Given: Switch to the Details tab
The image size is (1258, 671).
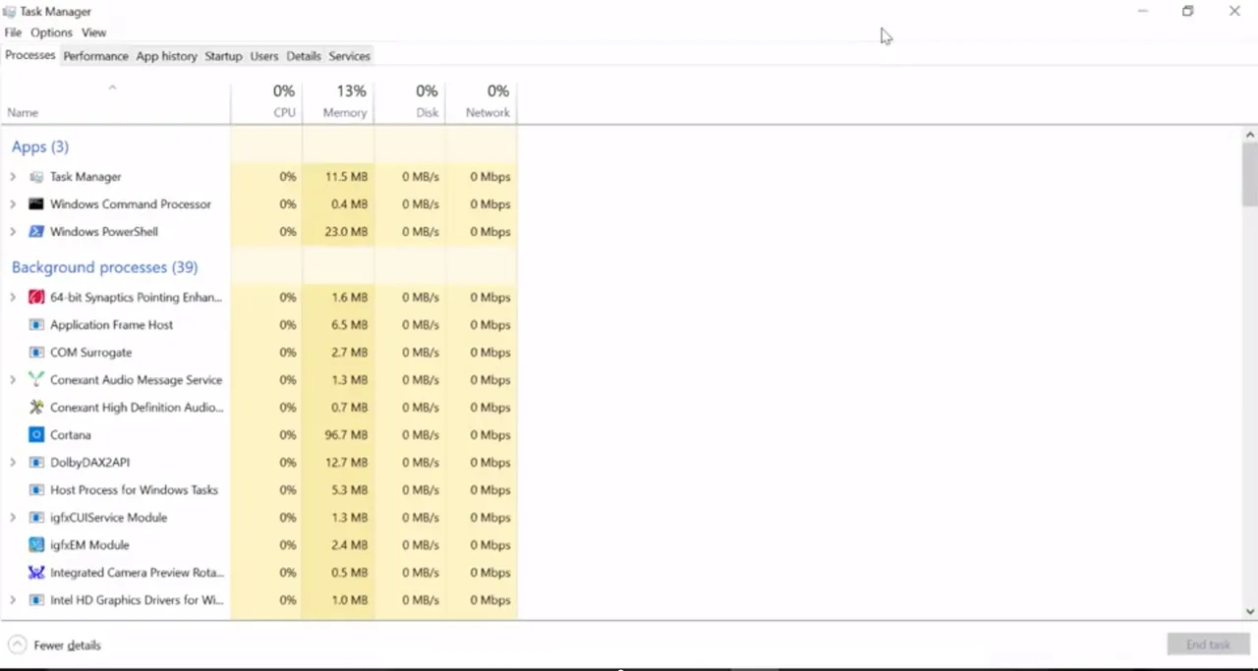Looking at the screenshot, I should [x=304, y=56].
